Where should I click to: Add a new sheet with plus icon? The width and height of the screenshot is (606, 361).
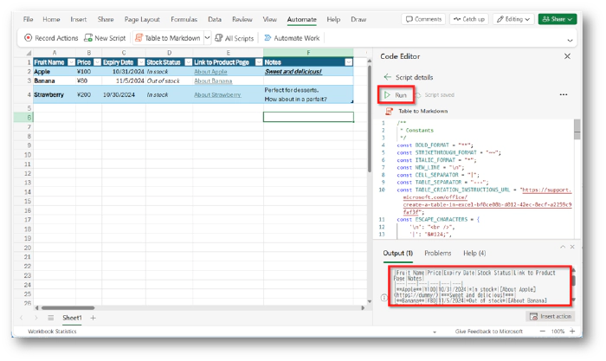pyautogui.click(x=93, y=318)
